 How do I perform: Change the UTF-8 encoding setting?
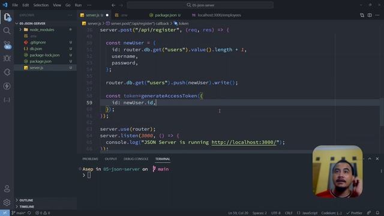click(276, 213)
